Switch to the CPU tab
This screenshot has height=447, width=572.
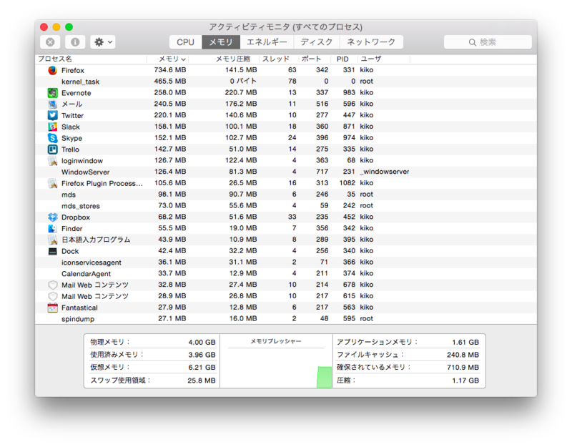(185, 42)
